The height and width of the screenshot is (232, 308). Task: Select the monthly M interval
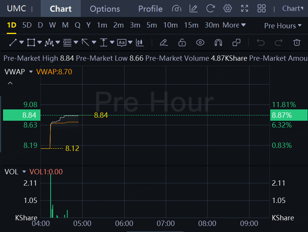tap(65, 25)
